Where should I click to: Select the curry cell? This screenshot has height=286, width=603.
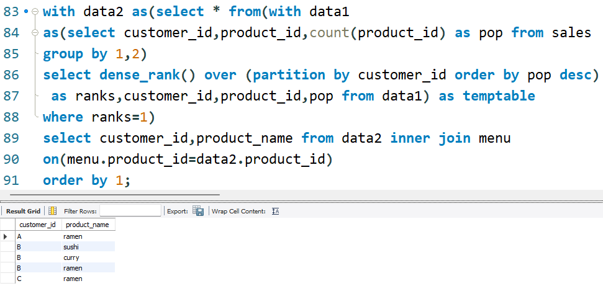(x=88, y=257)
